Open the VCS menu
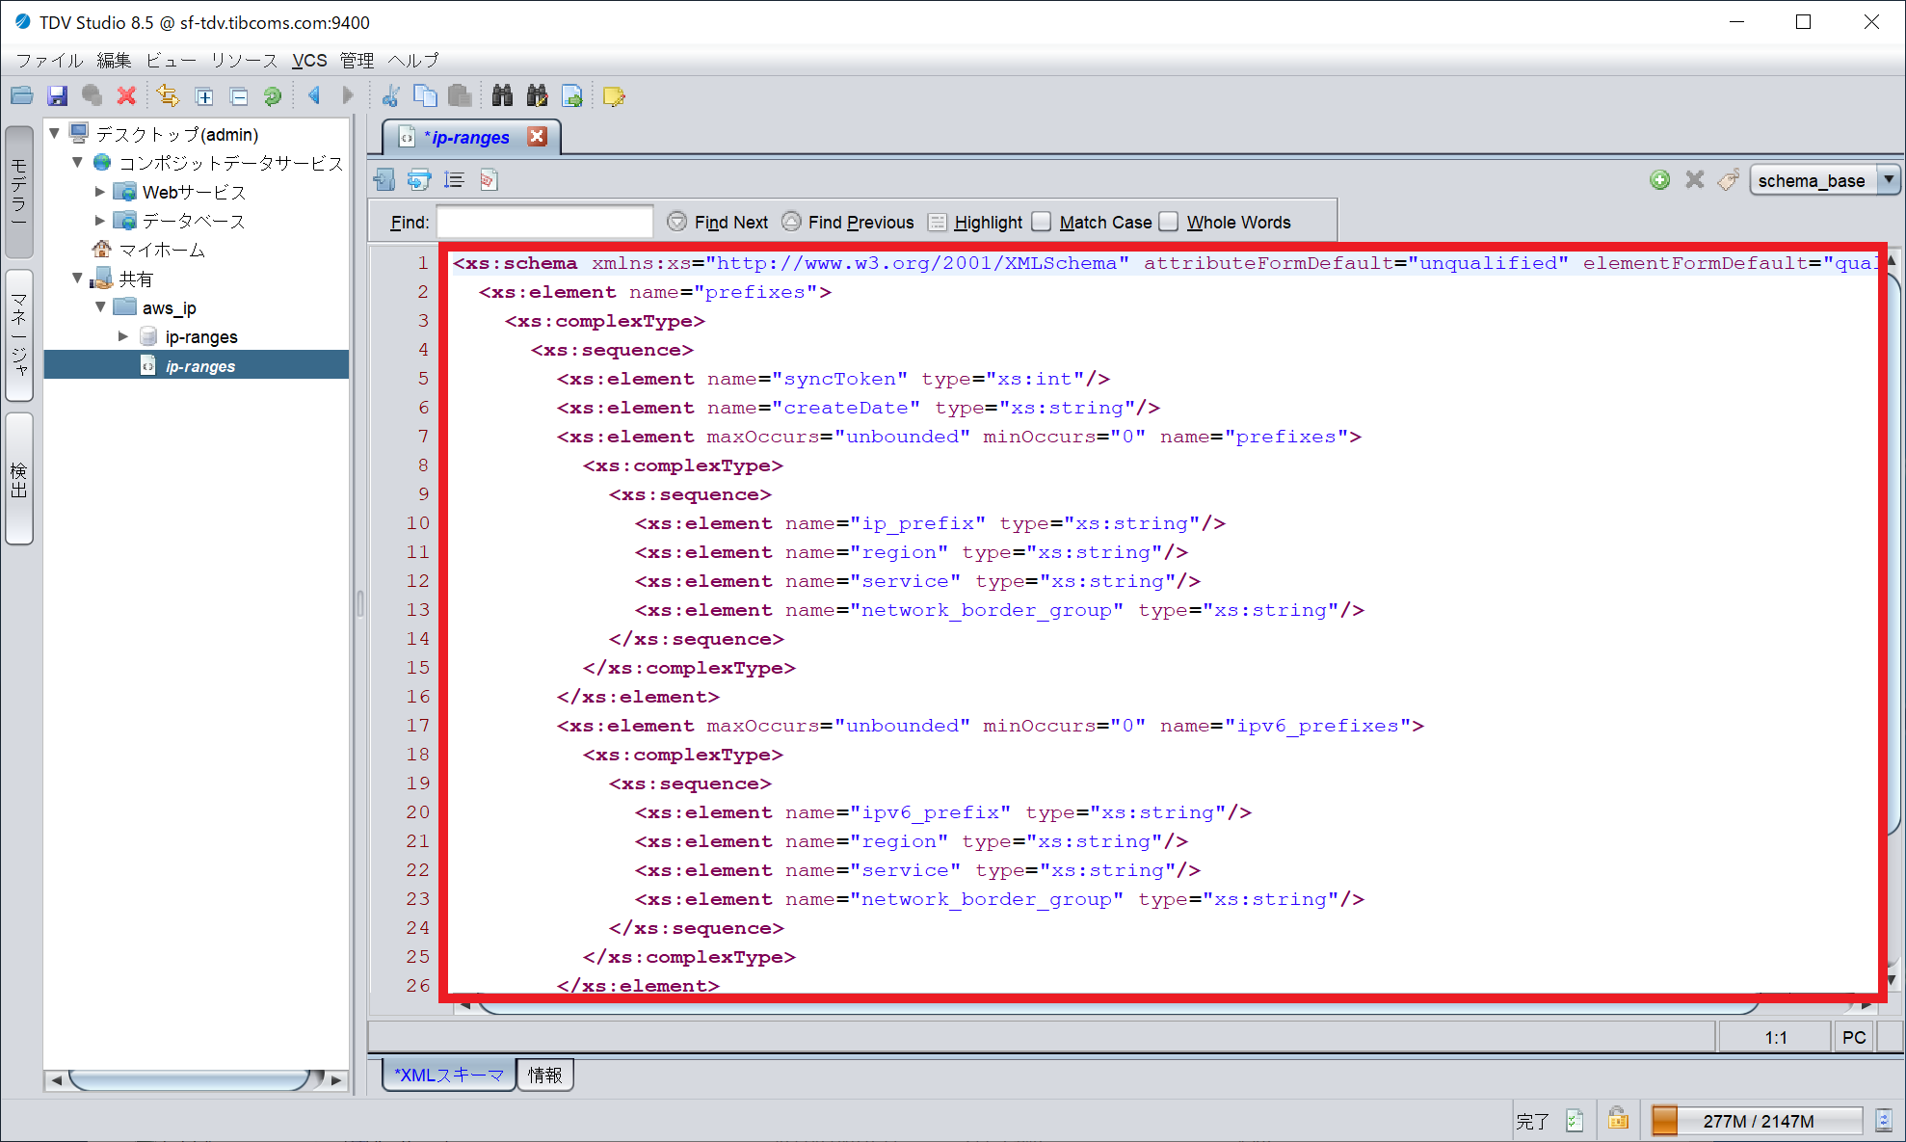Viewport: 1906px width, 1142px height. (x=309, y=60)
